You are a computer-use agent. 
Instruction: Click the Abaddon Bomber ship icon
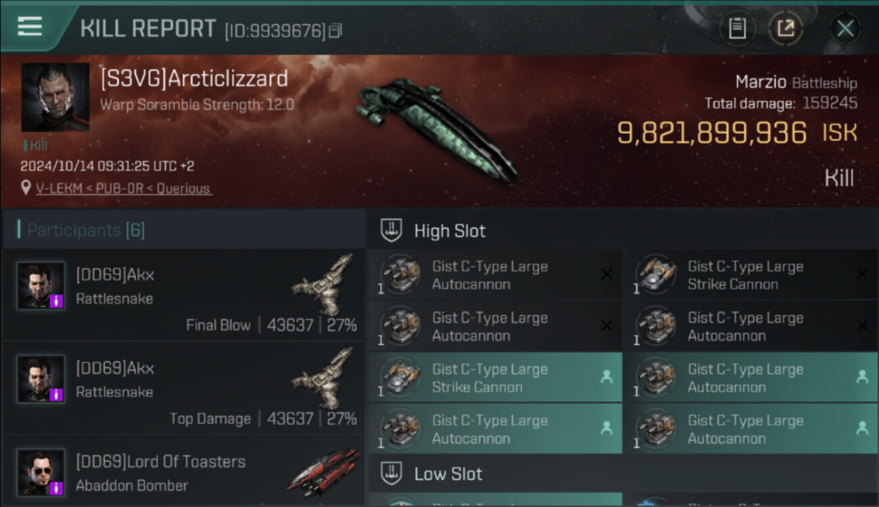coord(325,471)
